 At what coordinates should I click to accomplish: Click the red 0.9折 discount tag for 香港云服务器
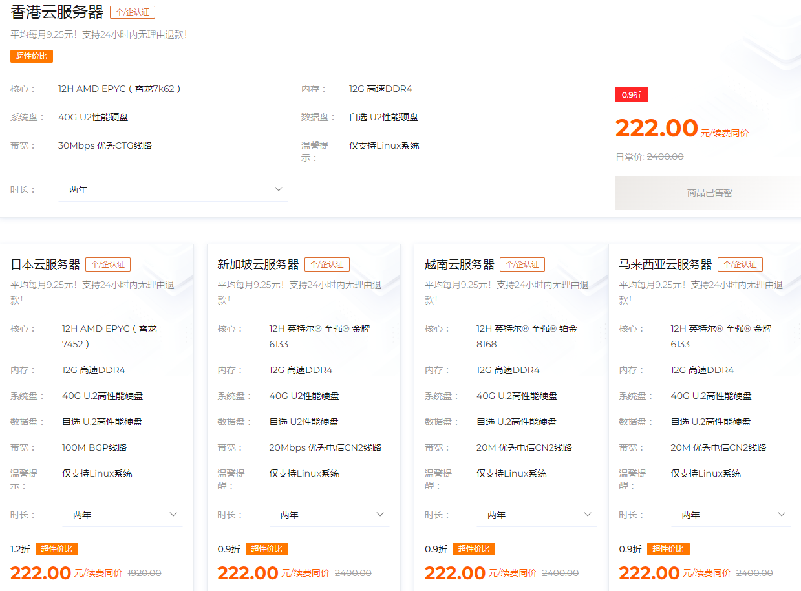click(x=631, y=94)
